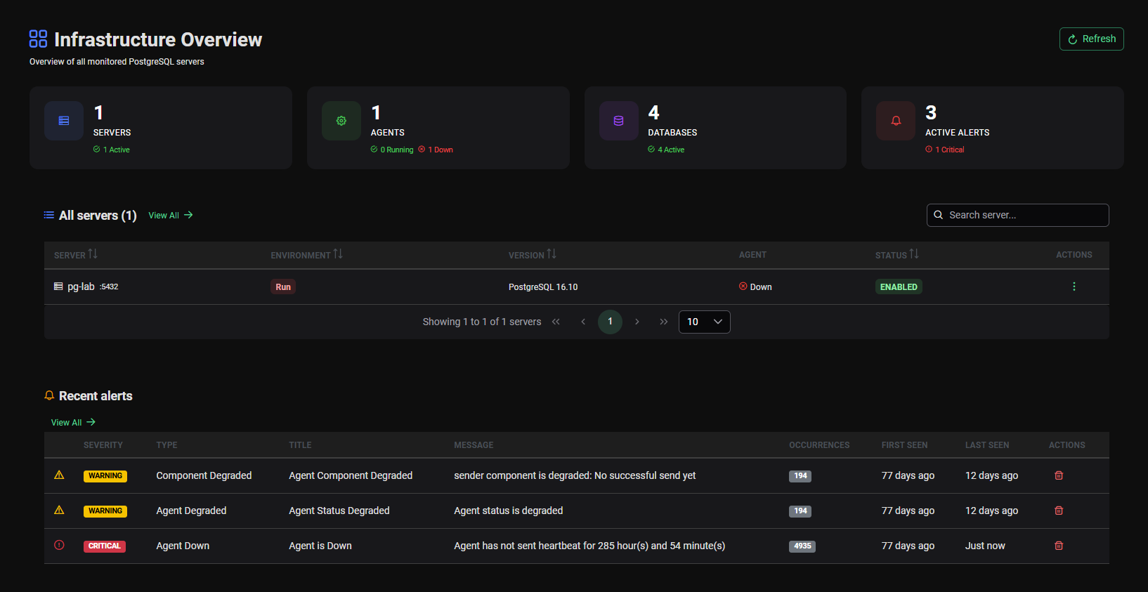Click 1 Active indicator in Servers card
The width and height of the screenshot is (1148, 592).
click(112, 150)
